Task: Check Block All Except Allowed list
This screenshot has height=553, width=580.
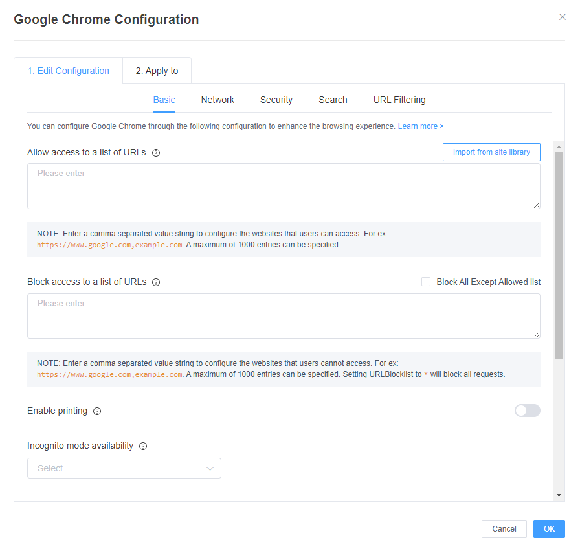Action: (x=426, y=282)
